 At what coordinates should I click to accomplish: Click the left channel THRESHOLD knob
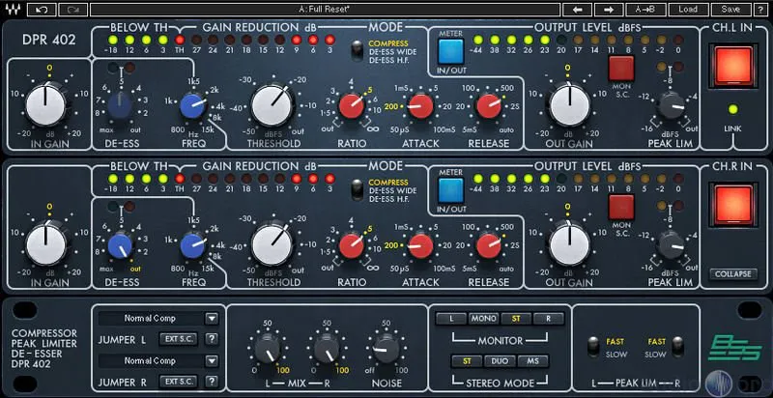(x=272, y=105)
